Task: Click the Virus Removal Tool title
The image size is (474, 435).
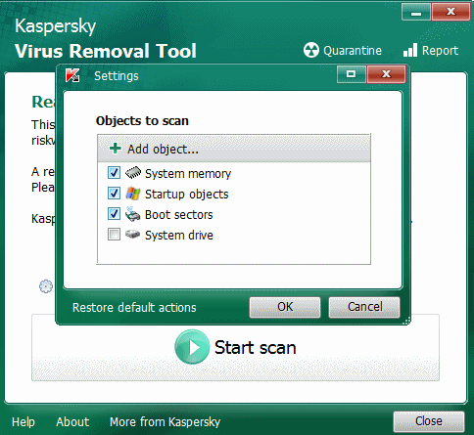Action: (x=106, y=51)
